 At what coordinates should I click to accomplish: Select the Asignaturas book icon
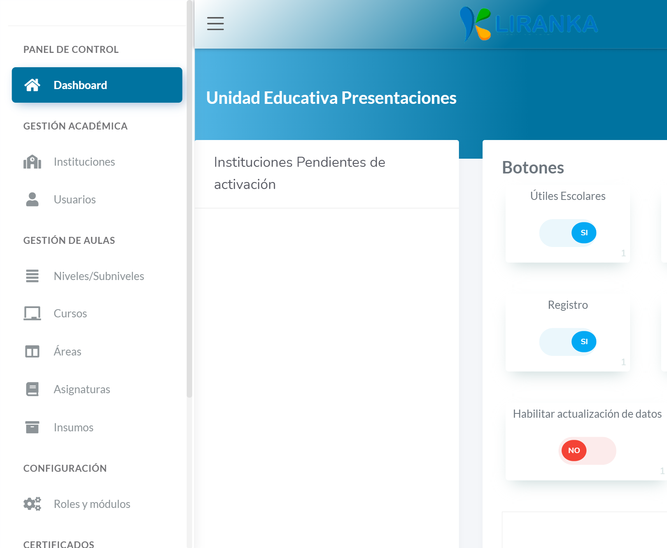[x=32, y=389]
